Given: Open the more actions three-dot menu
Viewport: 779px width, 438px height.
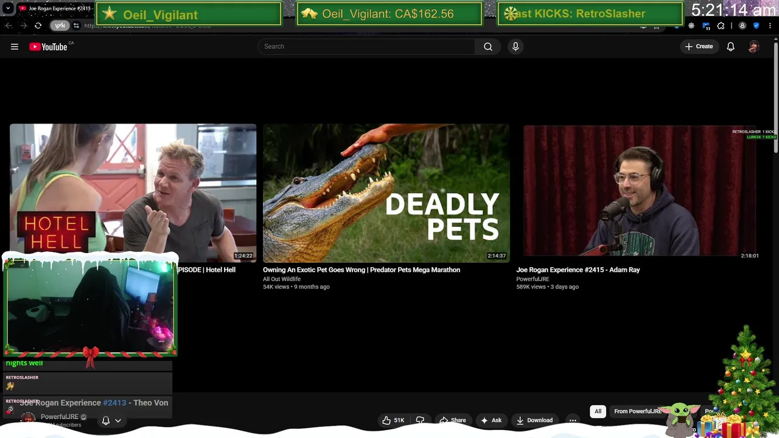Looking at the screenshot, I should pos(573,420).
